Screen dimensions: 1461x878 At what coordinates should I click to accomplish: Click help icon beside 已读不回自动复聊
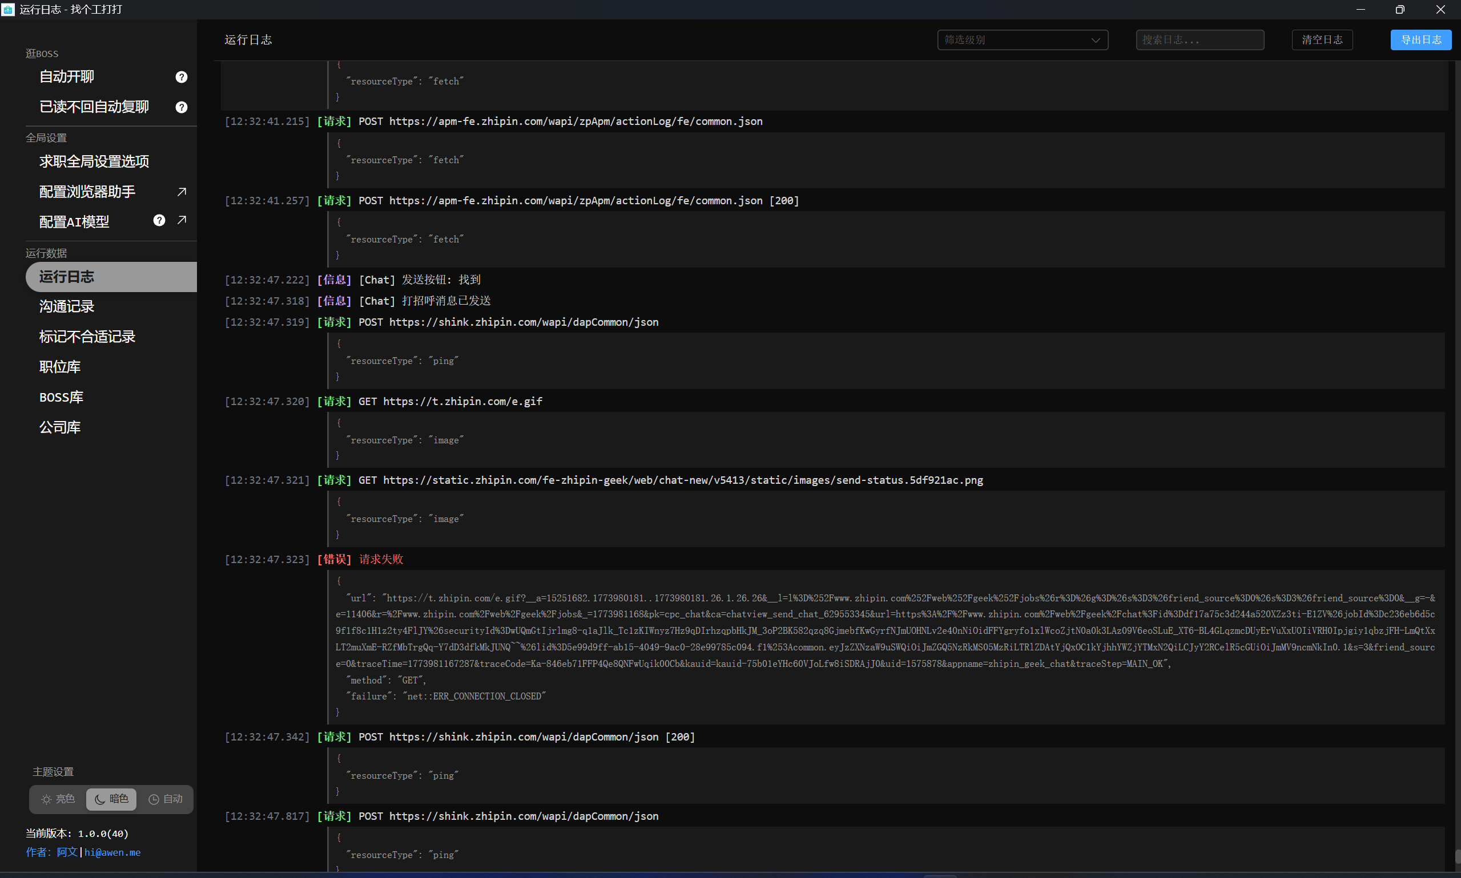(181, 107)
